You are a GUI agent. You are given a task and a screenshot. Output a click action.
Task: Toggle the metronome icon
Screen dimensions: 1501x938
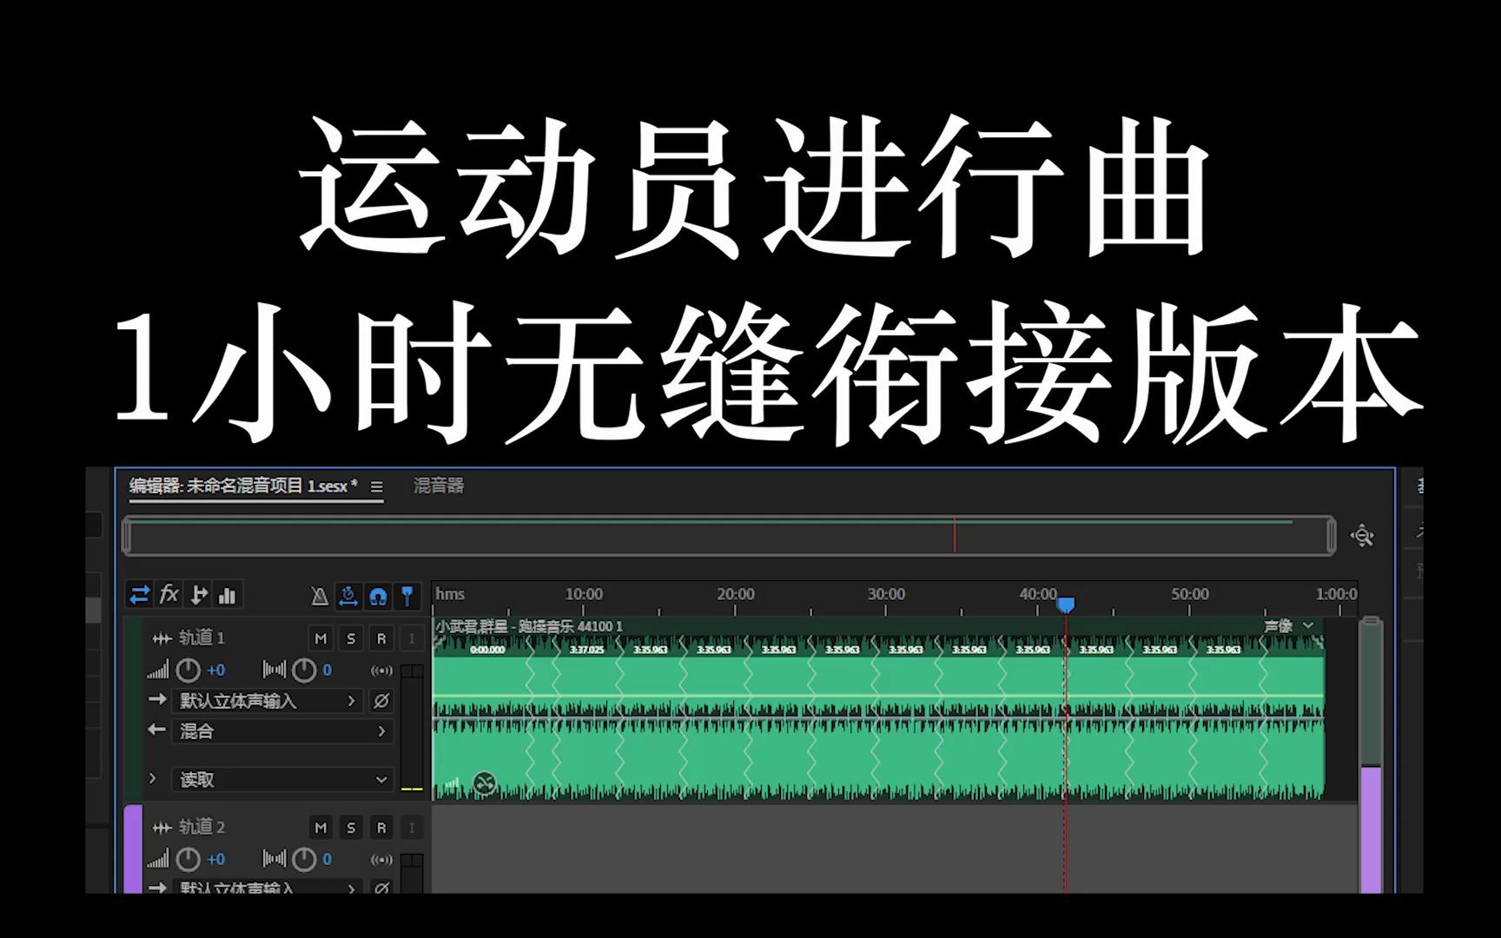(x=320, y=596)
